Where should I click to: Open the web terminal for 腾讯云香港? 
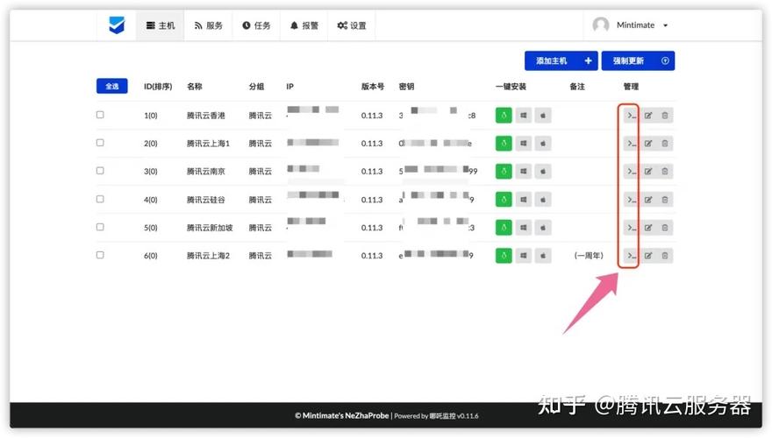(631, 116)
